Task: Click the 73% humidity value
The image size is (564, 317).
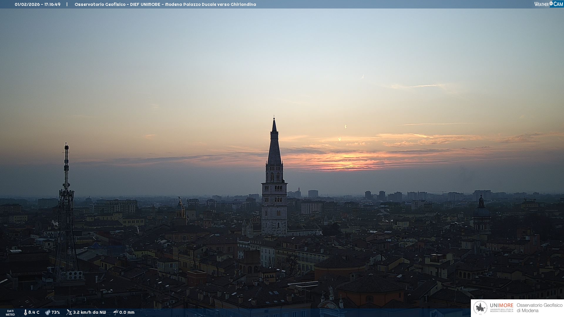Action: (56, 312)
